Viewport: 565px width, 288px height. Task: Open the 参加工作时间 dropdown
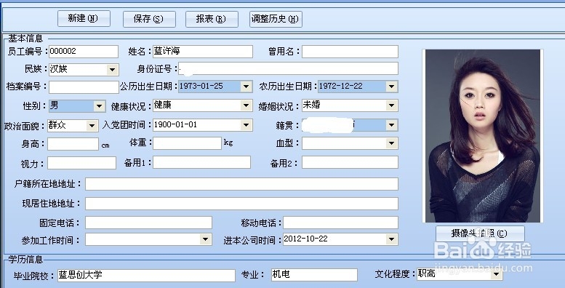(x=205, y=239)
